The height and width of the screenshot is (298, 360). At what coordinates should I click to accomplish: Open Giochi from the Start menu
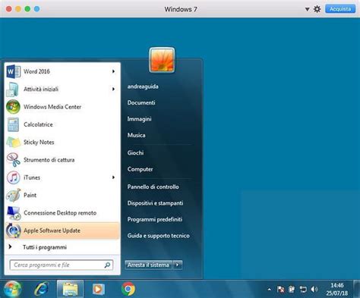point(136,152)
